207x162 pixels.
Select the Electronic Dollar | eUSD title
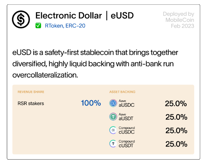(x=84, y=16)
